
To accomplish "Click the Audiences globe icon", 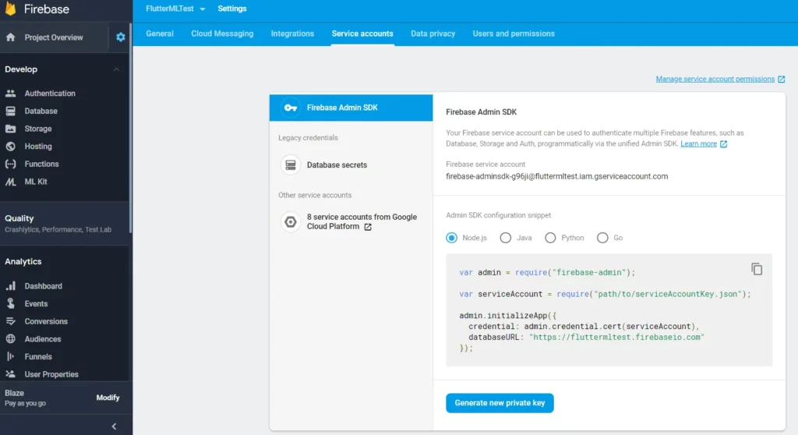I will click(x=11, y=339).
